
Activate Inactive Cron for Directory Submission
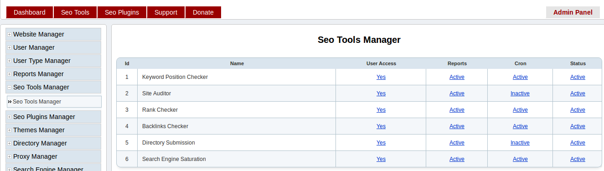point(520,143)
